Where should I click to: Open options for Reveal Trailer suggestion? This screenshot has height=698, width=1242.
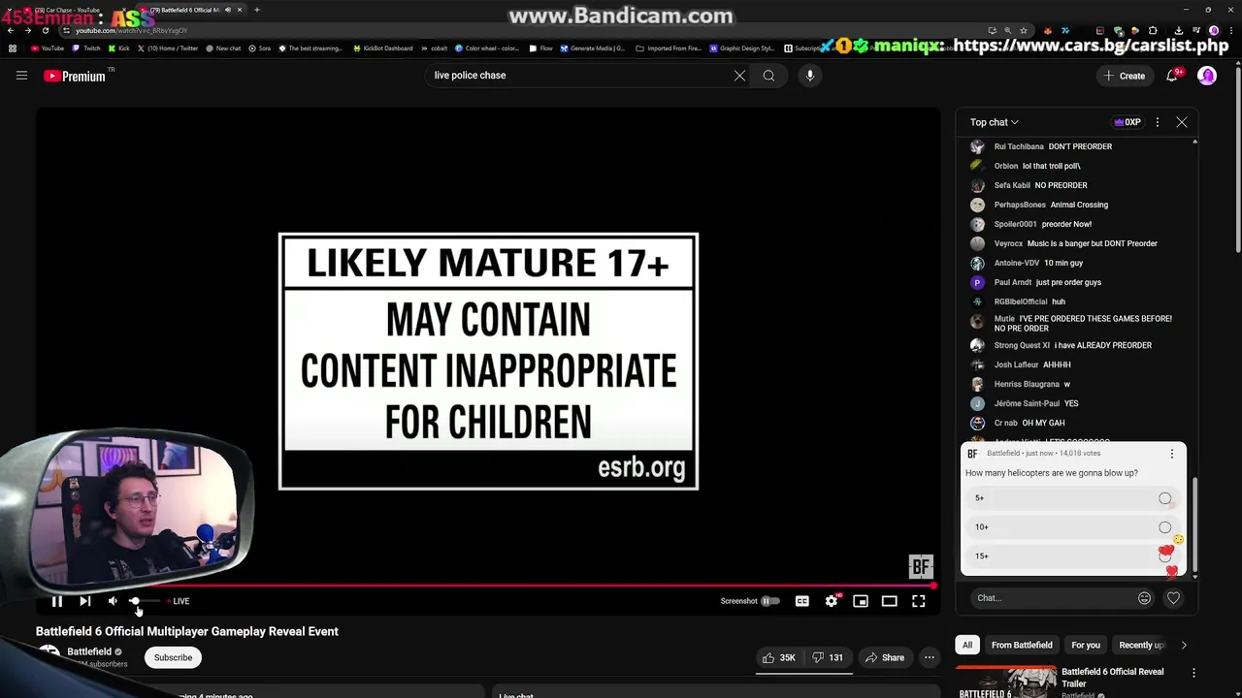pos(1193,673)
